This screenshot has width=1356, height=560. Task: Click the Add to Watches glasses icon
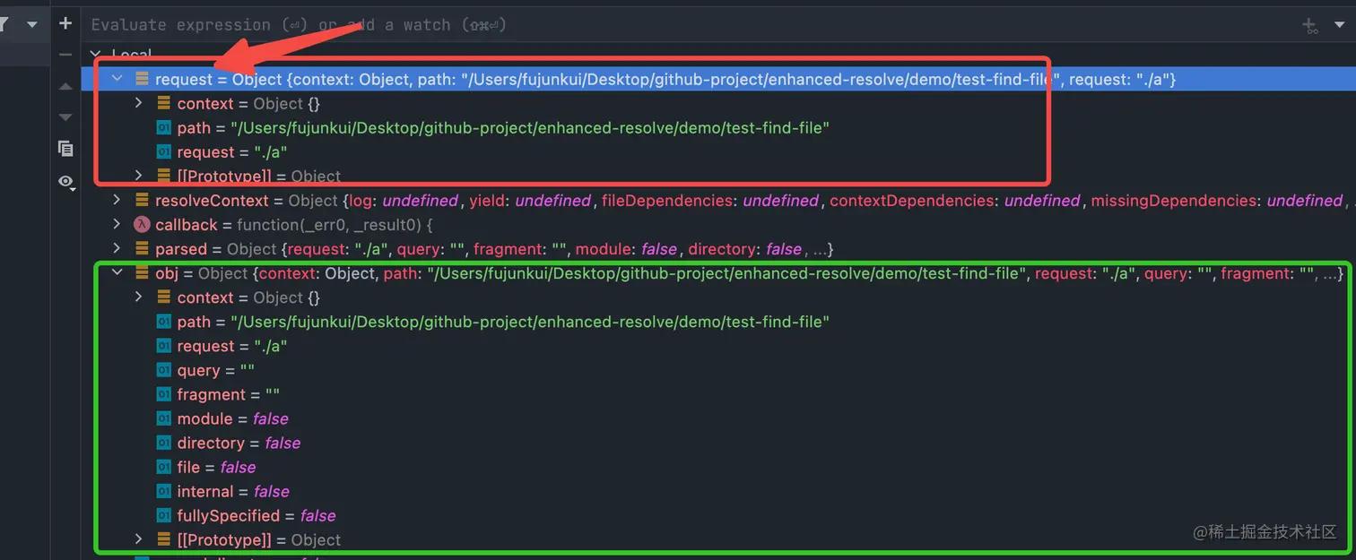point(1310,26)
